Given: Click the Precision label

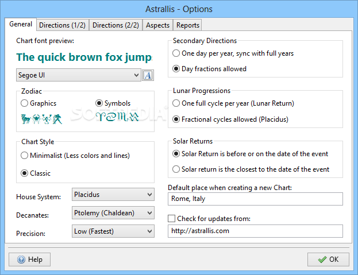Looking at the screenshot, I should (x=31, y=234).
